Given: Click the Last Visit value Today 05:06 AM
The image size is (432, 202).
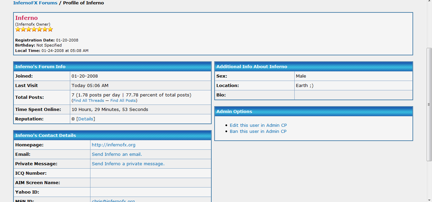Looking at the screenshot, I should [90, 86].
